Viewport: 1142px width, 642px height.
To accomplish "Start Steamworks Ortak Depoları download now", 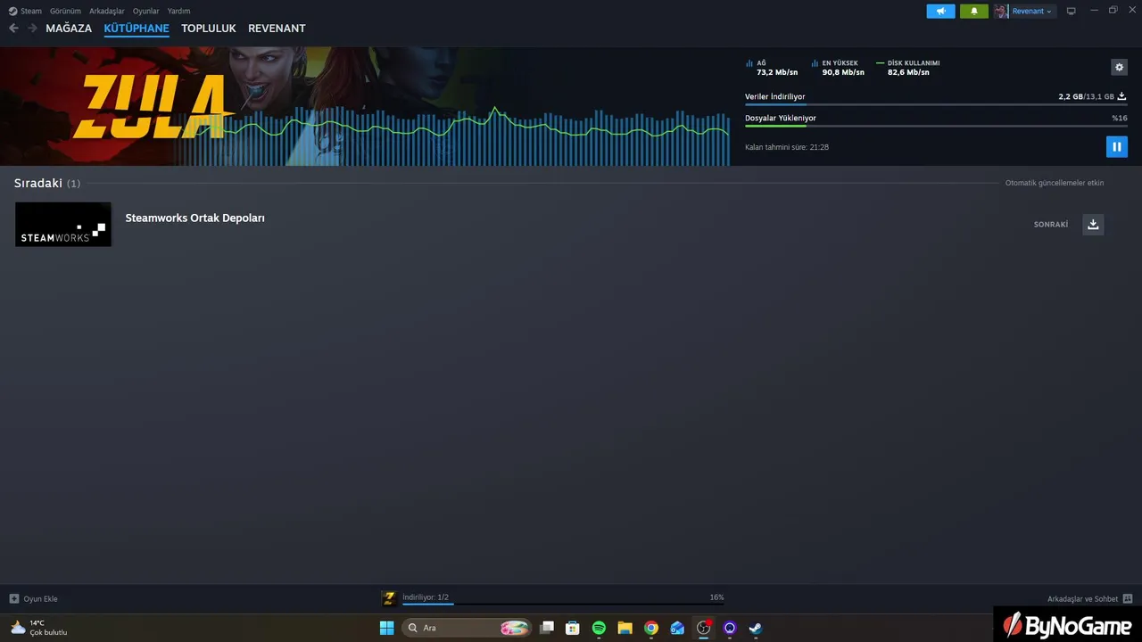I will [1093, 225].
